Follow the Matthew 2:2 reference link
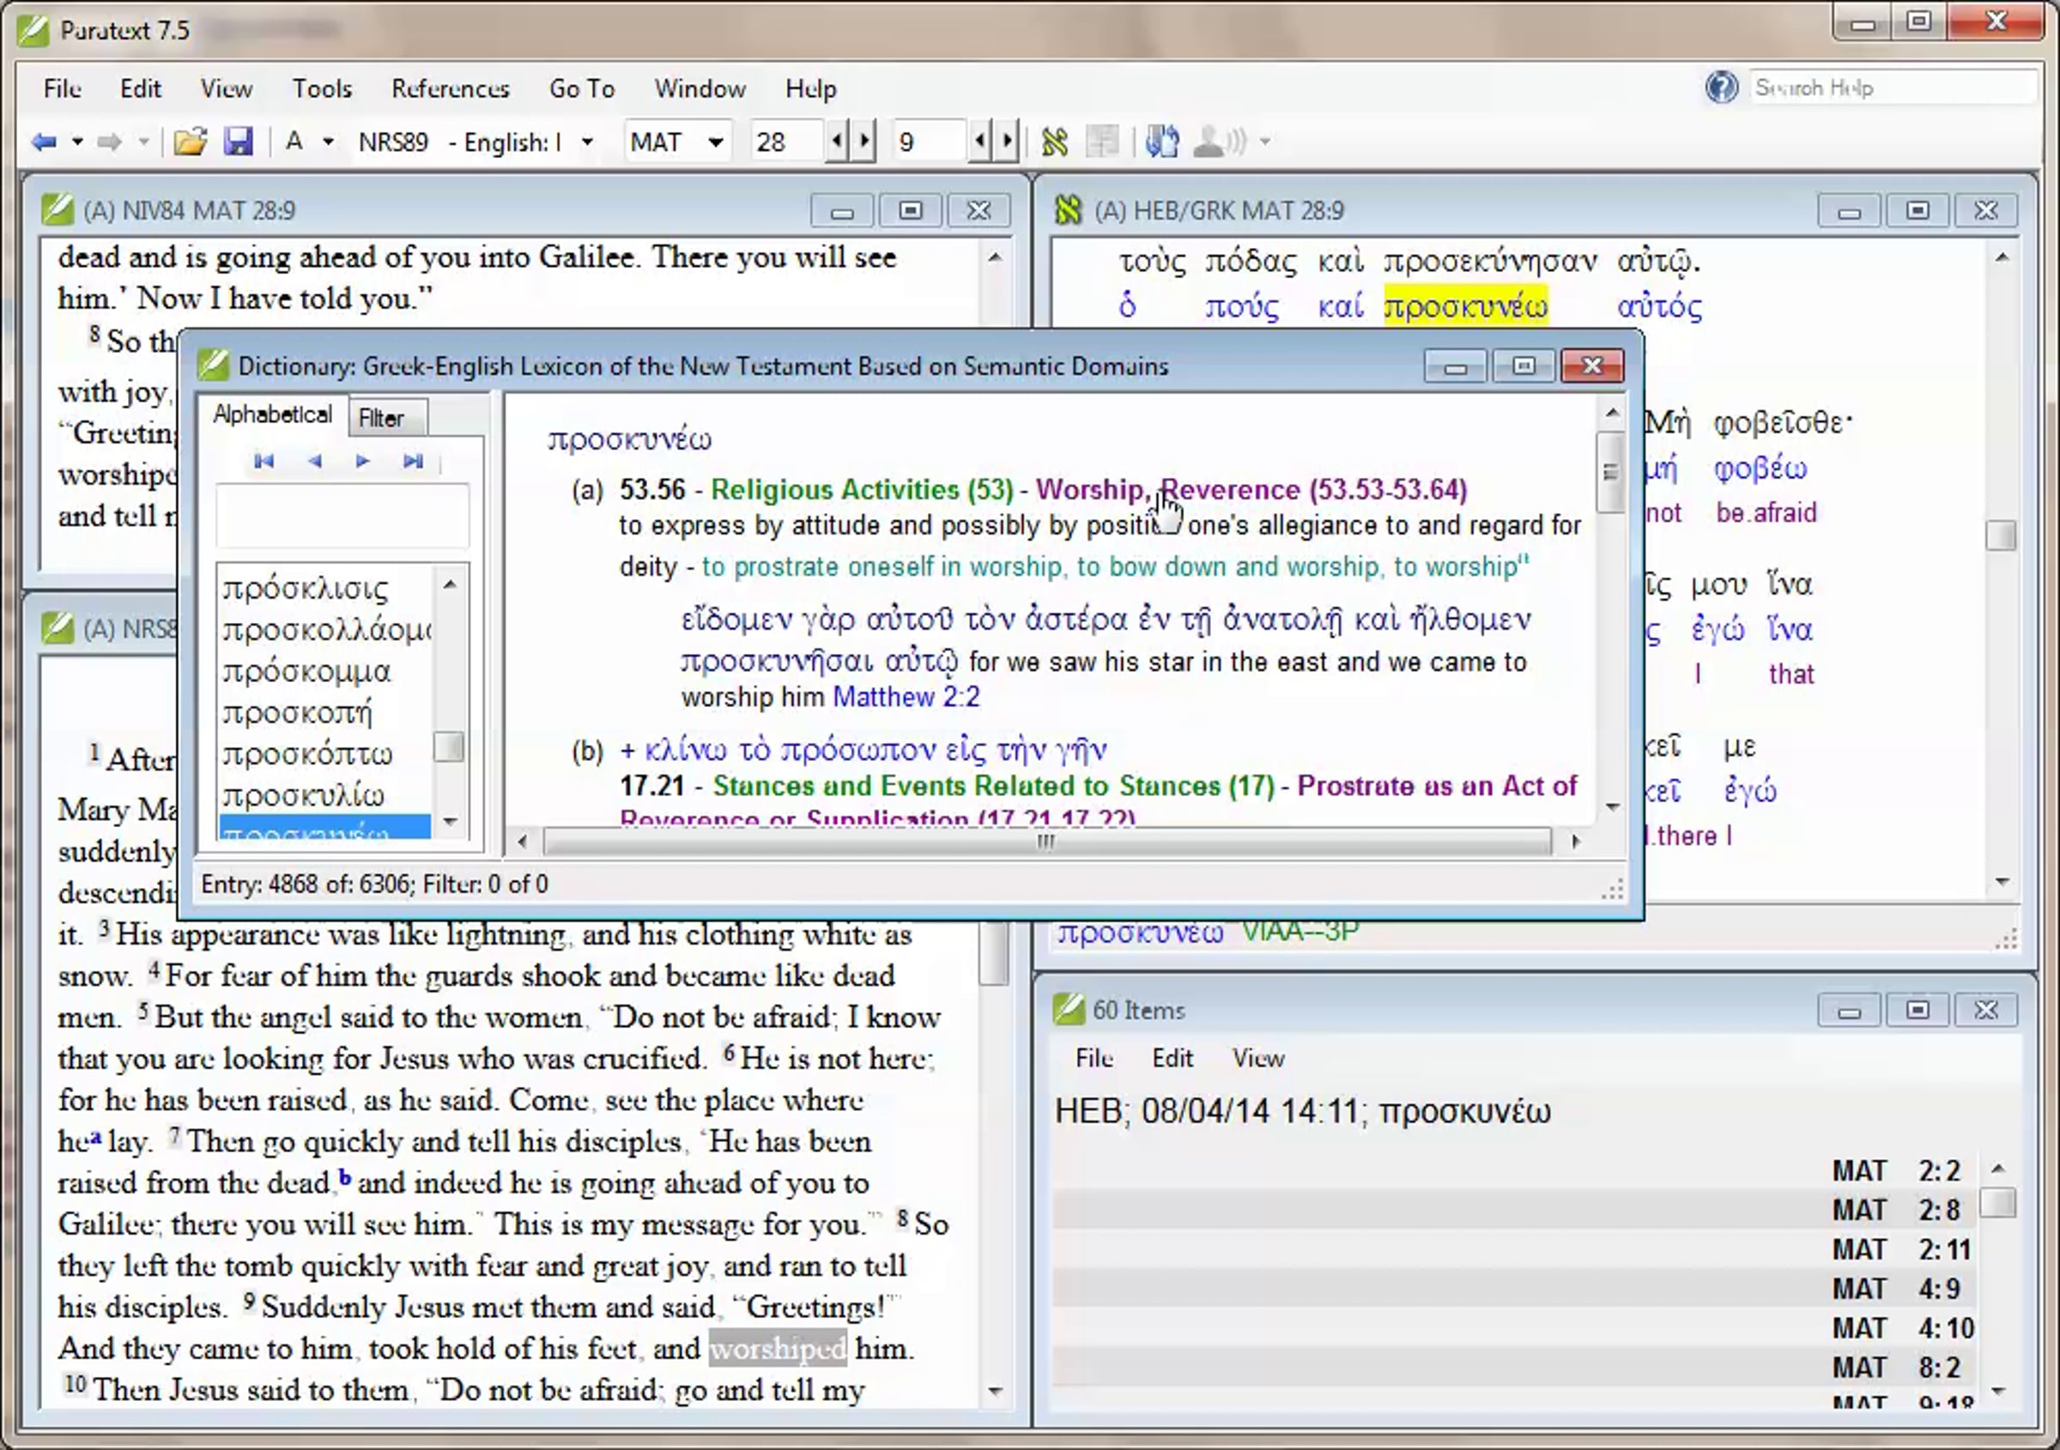 (x=906, y=697)
